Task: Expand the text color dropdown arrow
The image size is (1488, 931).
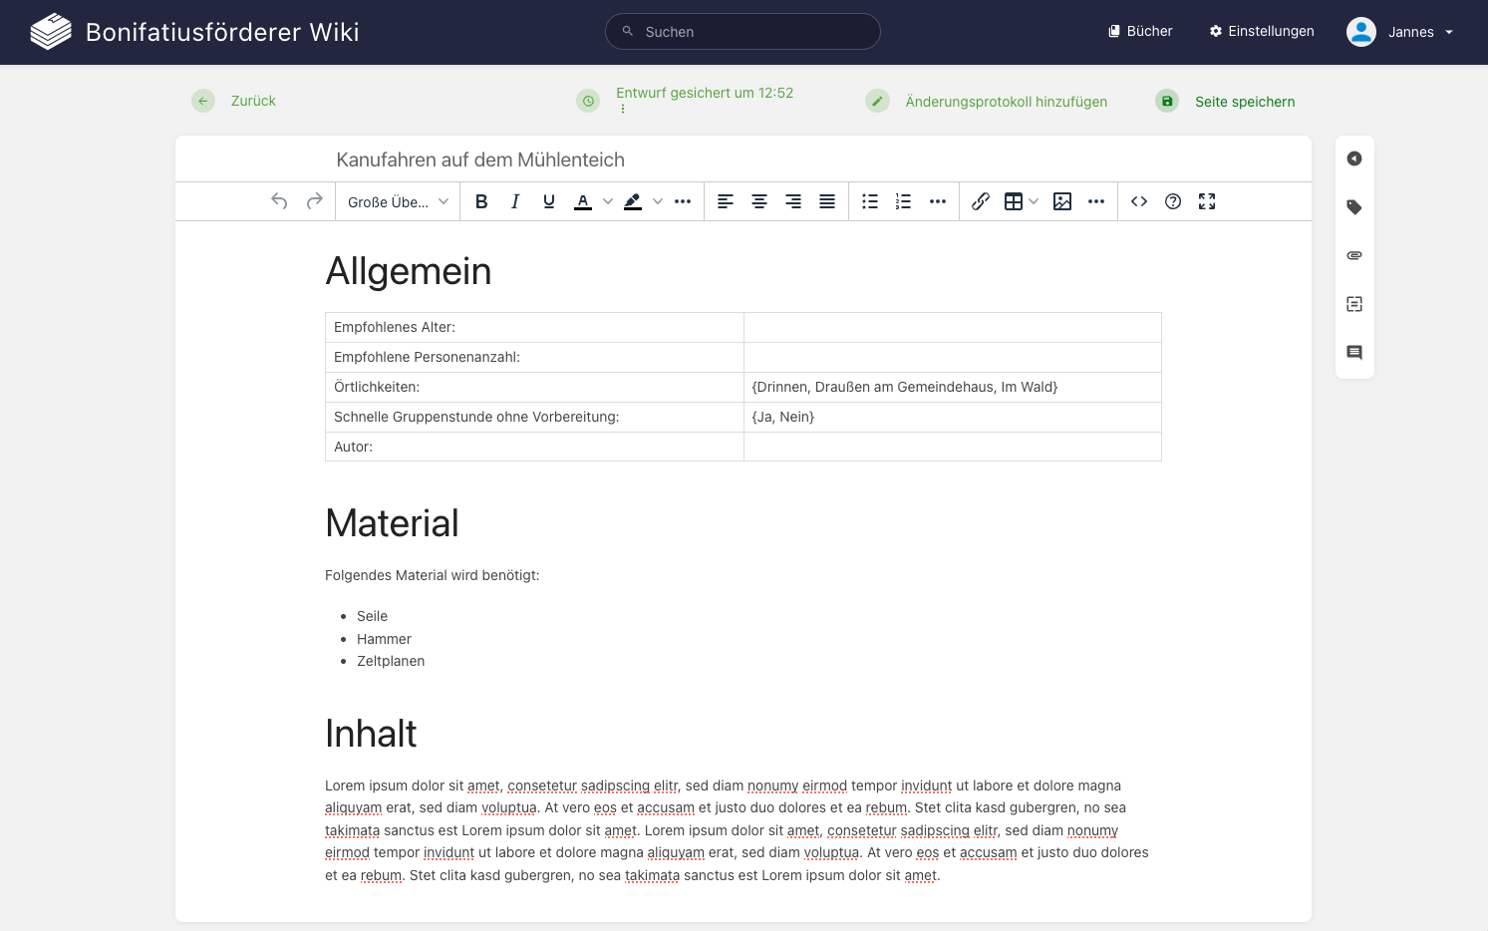Action: coord(608,201)
